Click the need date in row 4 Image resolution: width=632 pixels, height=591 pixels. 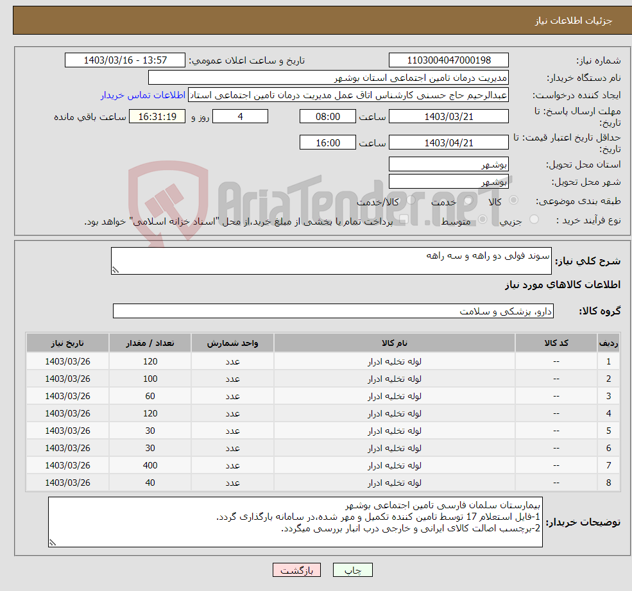point(67,414)
